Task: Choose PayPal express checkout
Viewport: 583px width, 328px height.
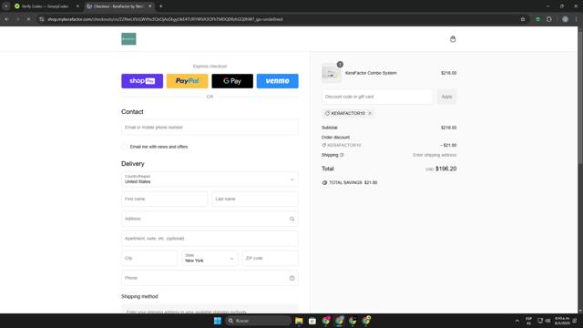Action: tap(187, 81)
